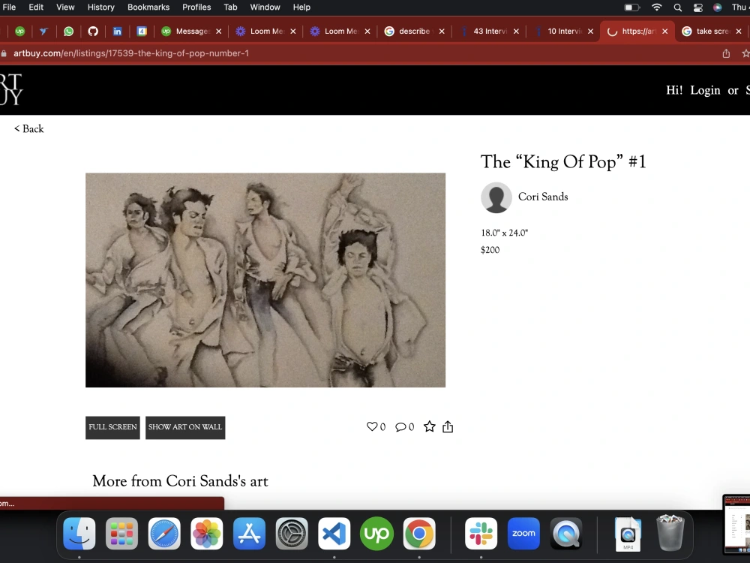Open Slack from the Dock

pyautogui.click(x=481, y=533)
